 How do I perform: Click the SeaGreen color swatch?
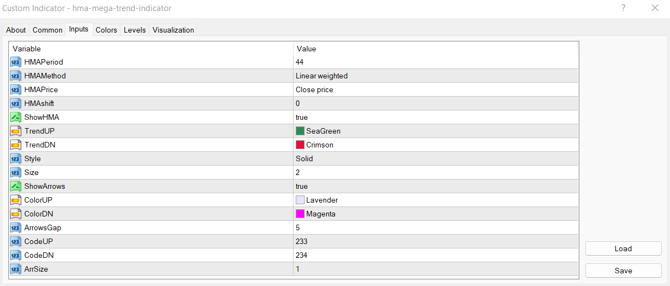coord(300,131)
